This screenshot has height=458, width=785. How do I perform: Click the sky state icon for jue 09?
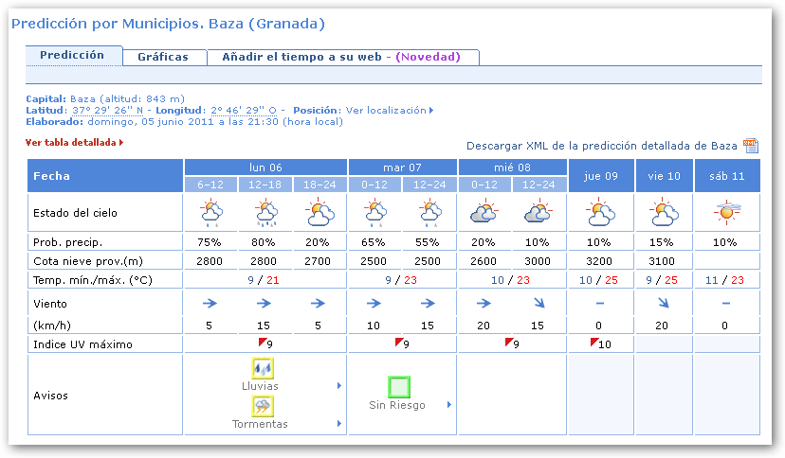click(600, 213)
